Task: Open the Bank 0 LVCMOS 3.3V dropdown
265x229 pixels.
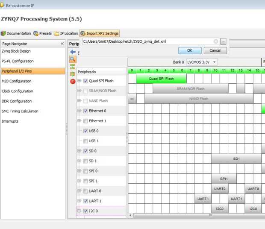Action: coord(202,62)
